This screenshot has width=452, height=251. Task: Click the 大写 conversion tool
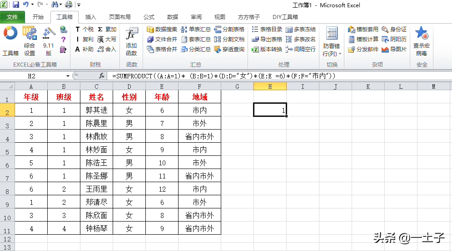(107, 39)
